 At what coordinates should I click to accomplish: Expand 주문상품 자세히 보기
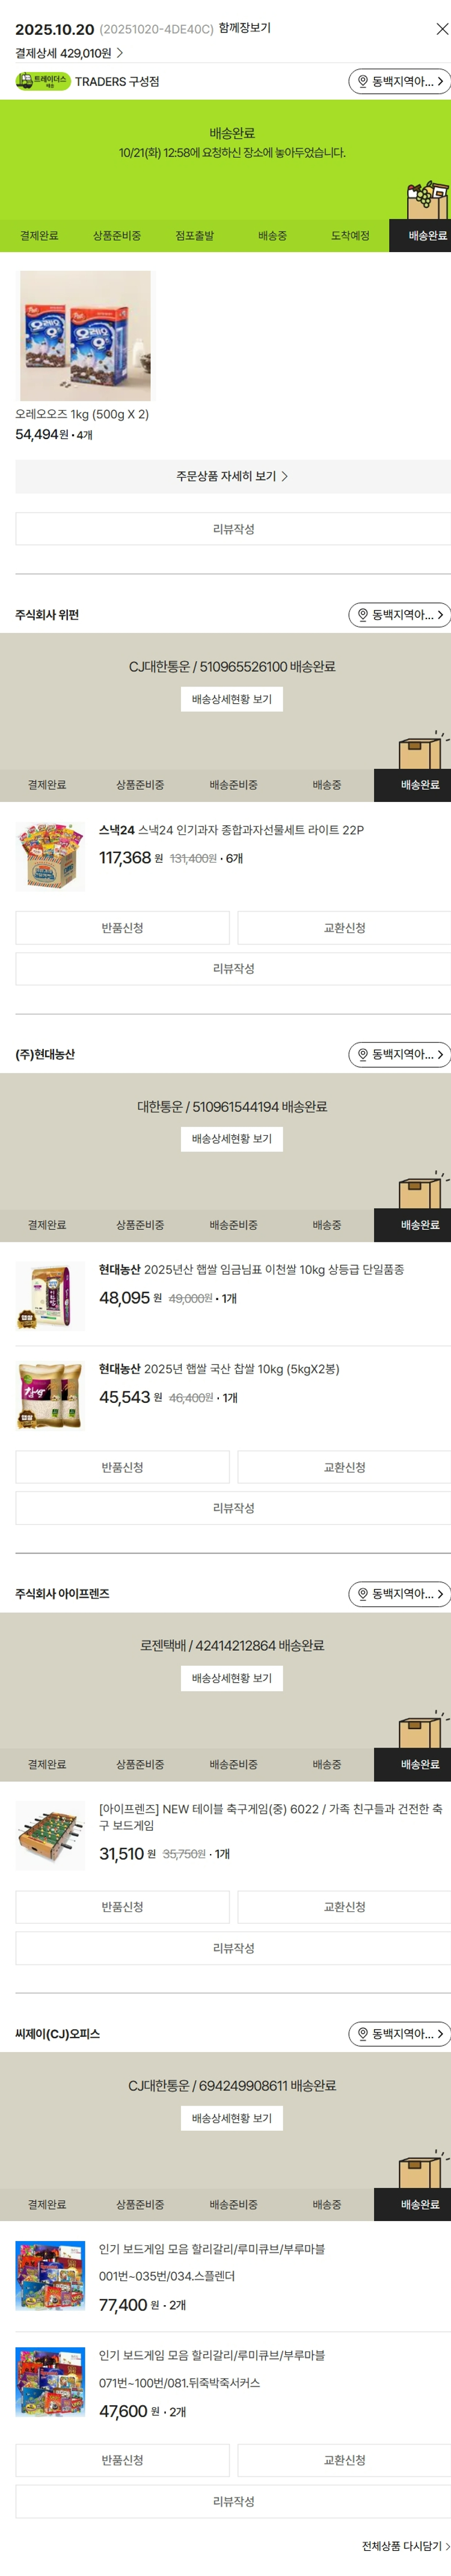click(232, 476)
